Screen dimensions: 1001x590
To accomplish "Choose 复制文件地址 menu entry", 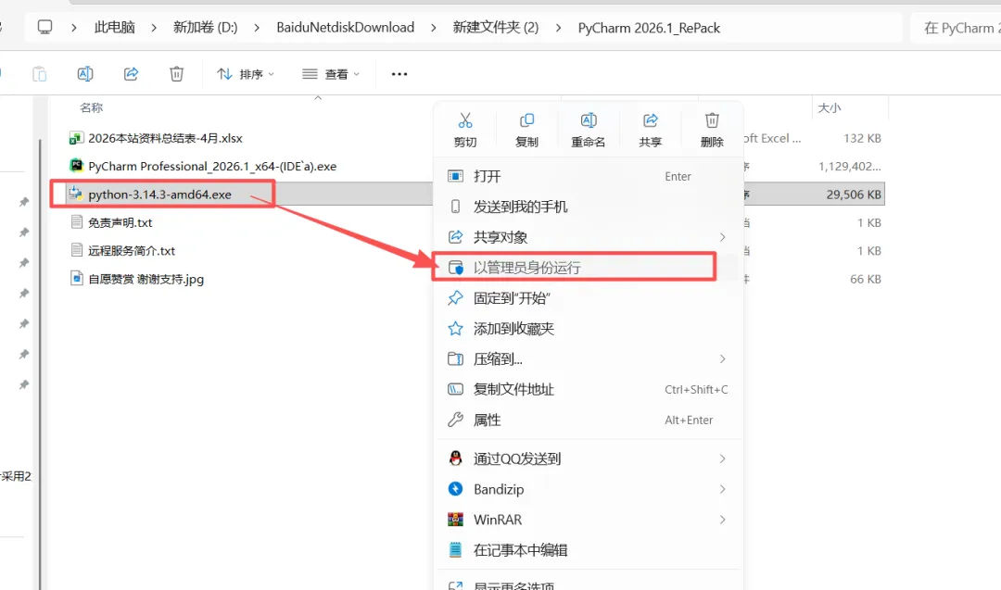I will 588,390.
